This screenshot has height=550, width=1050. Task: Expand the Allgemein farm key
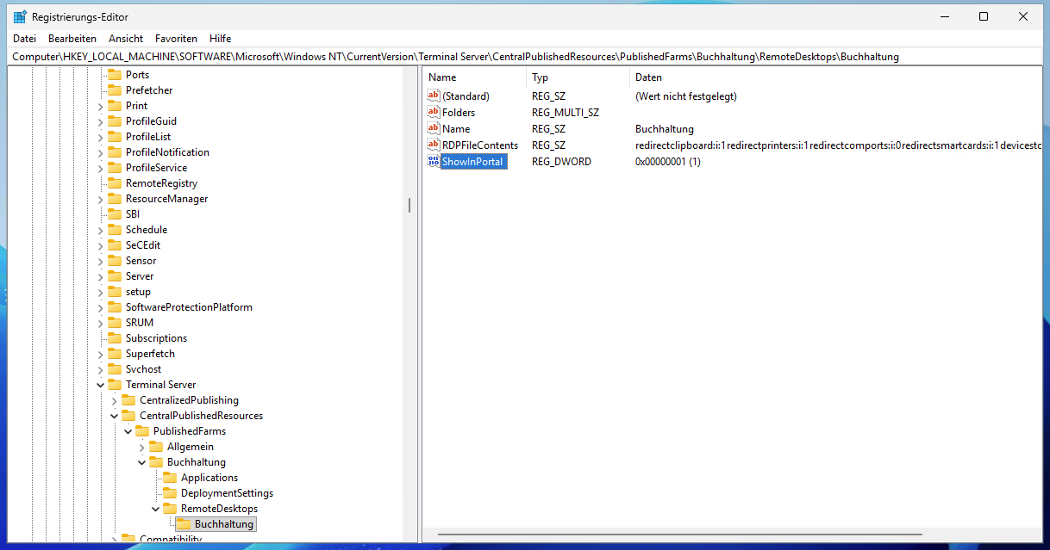tap(141, 447)
